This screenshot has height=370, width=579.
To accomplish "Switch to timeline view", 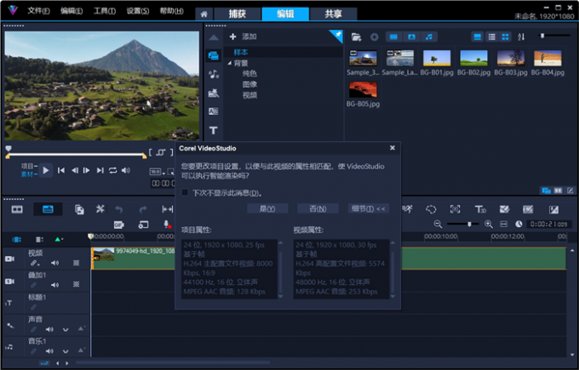I will coord(48,209).
